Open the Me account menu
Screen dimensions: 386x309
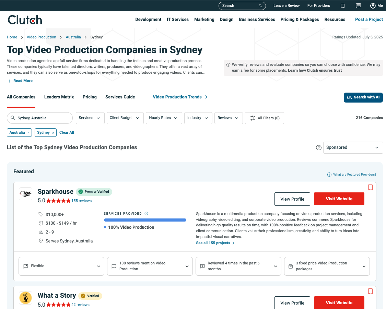coord(376,5)
